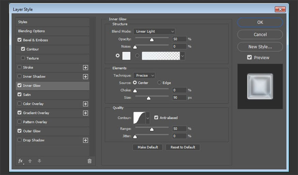The width and height of the screenshot is (298, 175).
Task: Delete effect using the trash icon
Action: tap(90, 161)
